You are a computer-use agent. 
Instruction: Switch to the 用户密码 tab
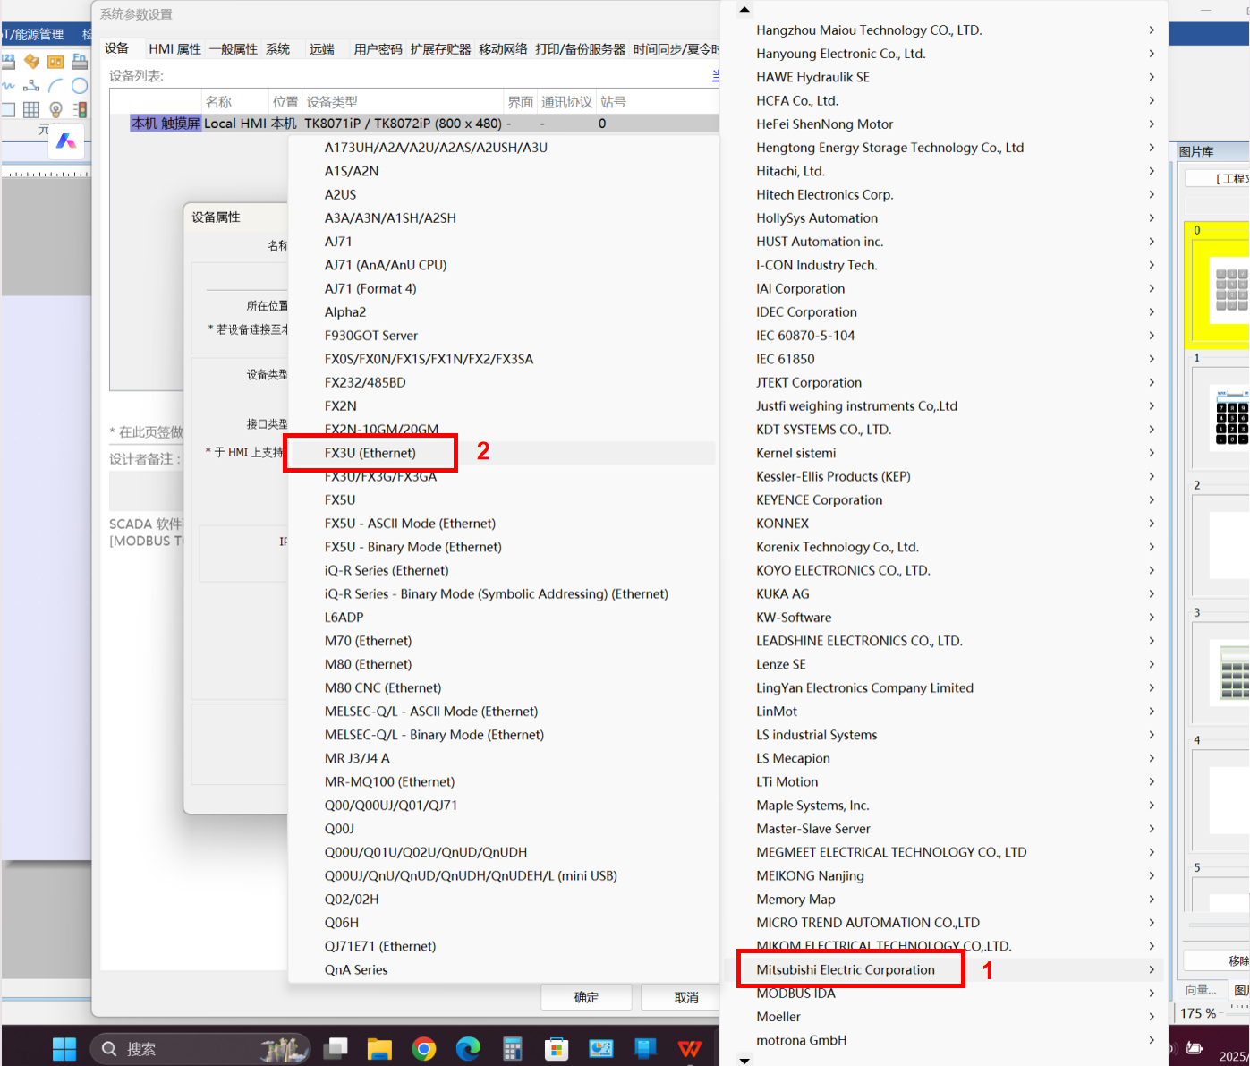(x=378, y=49)
